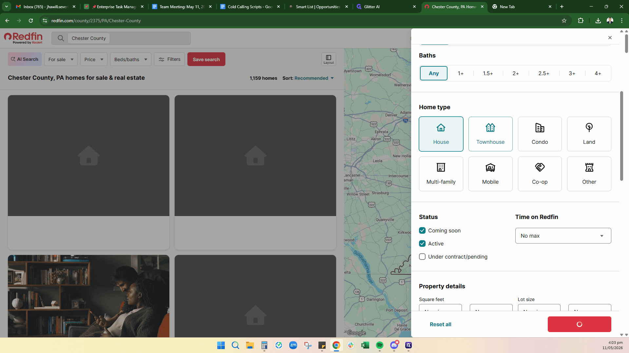Go to Redfin home via logo

23,38
